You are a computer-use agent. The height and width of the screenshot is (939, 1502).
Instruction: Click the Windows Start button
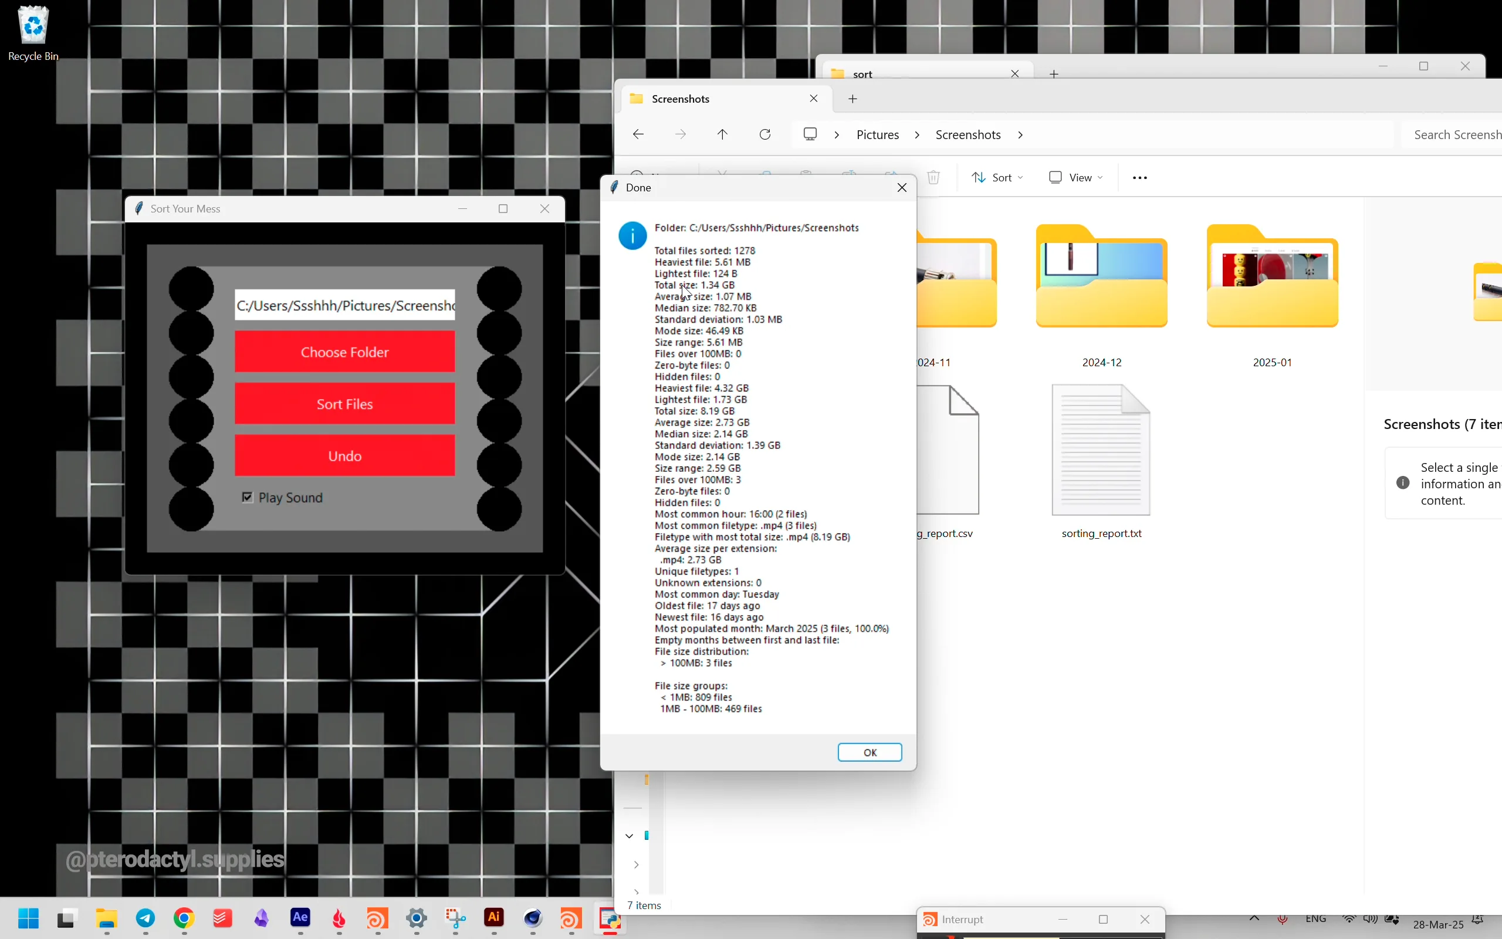29,918
